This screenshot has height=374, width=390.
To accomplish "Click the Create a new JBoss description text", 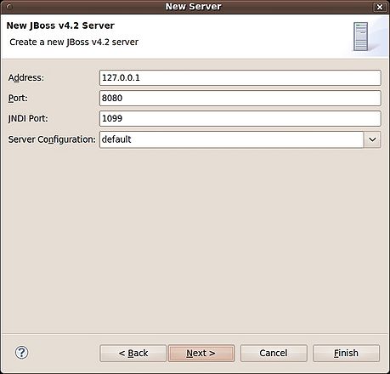I will coord(74,42).
